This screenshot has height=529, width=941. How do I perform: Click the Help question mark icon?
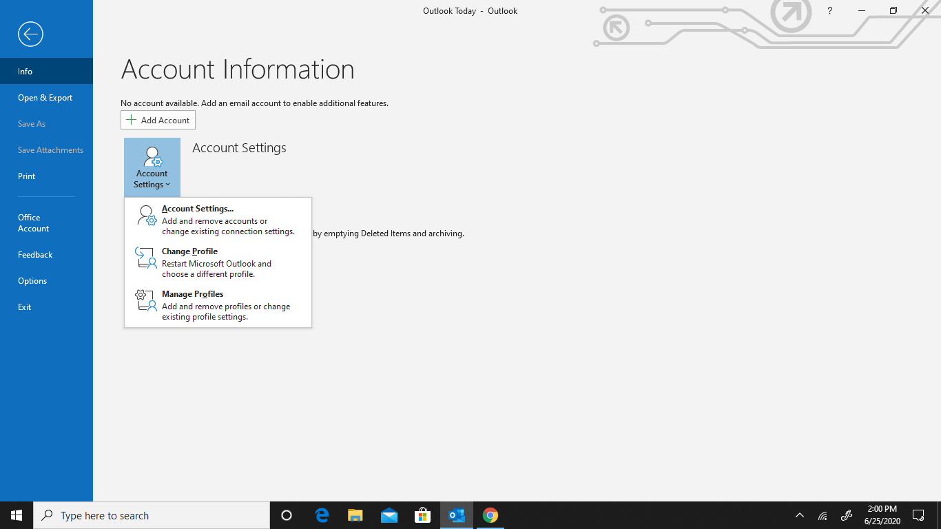coord(830,11)
